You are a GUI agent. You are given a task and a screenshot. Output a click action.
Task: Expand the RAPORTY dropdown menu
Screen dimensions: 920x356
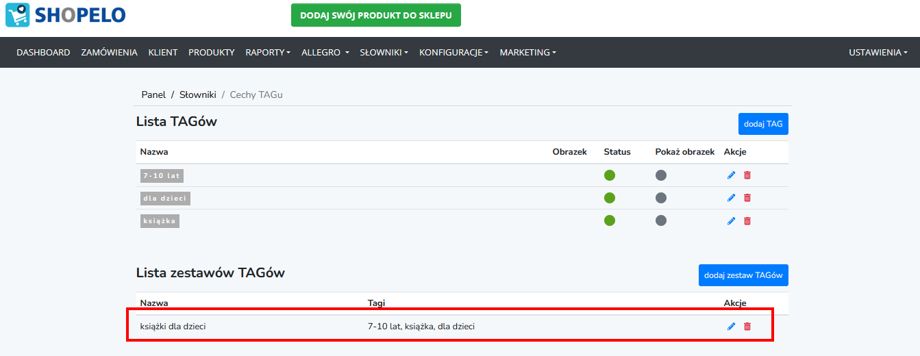(268, 52)
